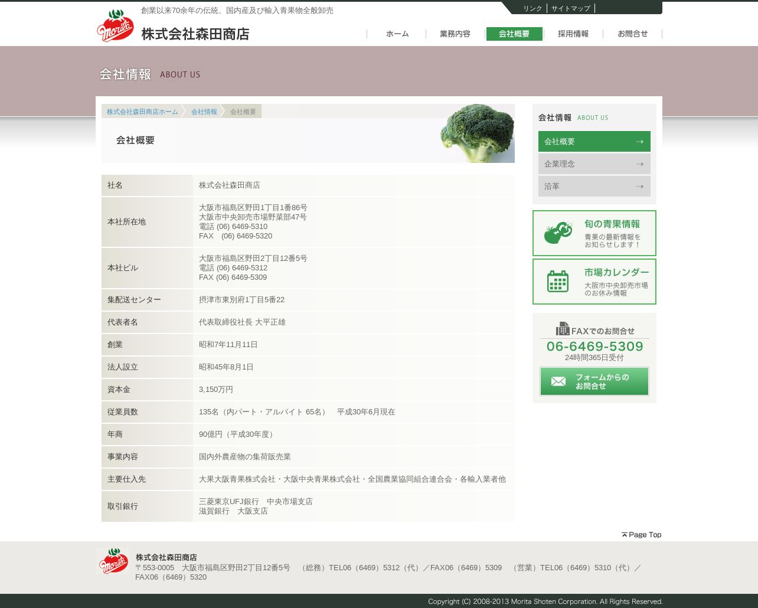Click the フォームからのお問合せ button
758x608 pixels.
pyautogui.click(x=594, y=381)
